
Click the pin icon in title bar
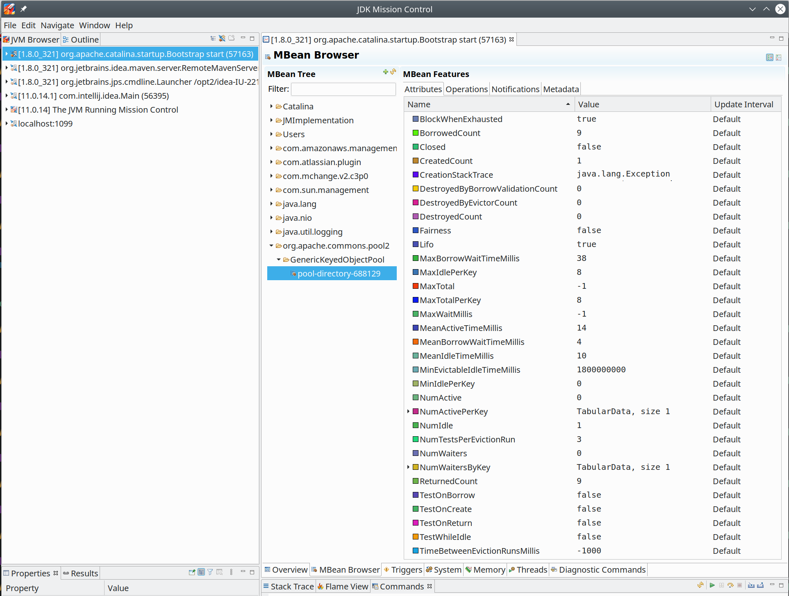(x=23, y=9)
